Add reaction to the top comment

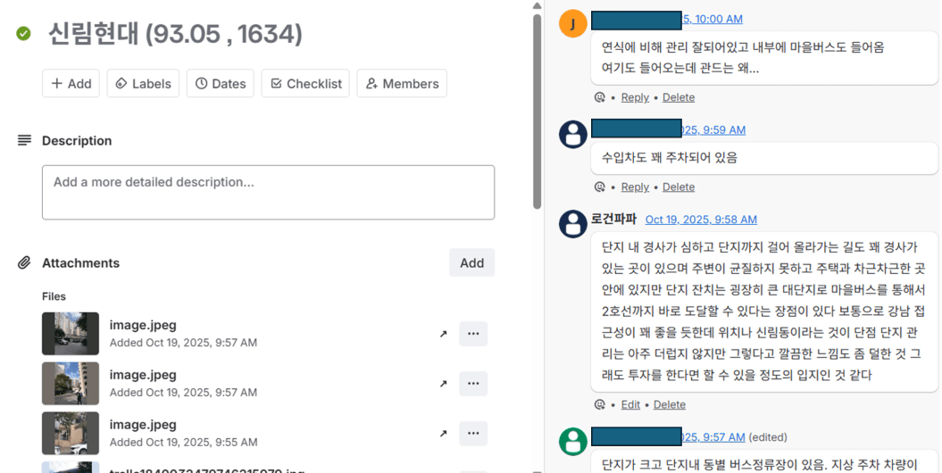600,97
